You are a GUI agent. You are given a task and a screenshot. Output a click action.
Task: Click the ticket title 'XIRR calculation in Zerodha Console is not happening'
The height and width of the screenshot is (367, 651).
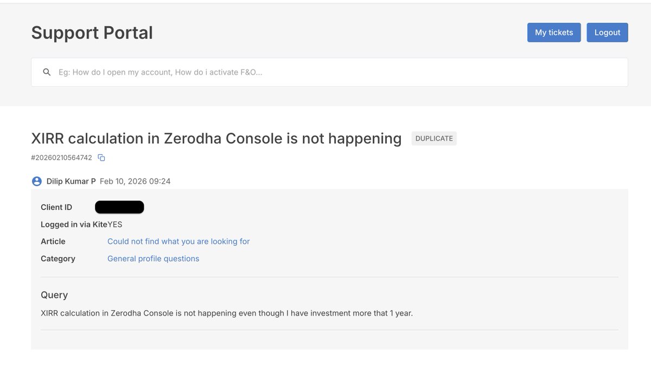tap(216, 138)
